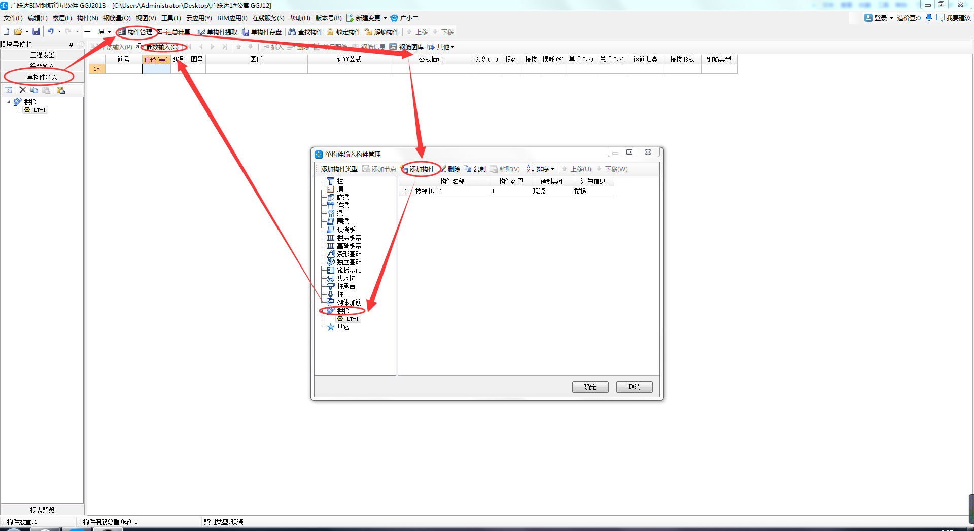974x531 pixels.
Task: Open the 编辑(E) menu
Action: point(38,18)
